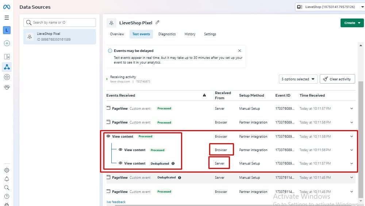Click the plus connect data icon
Viewport: 365px width, 206px height.
pyautogui.click(x=7, y=43)
